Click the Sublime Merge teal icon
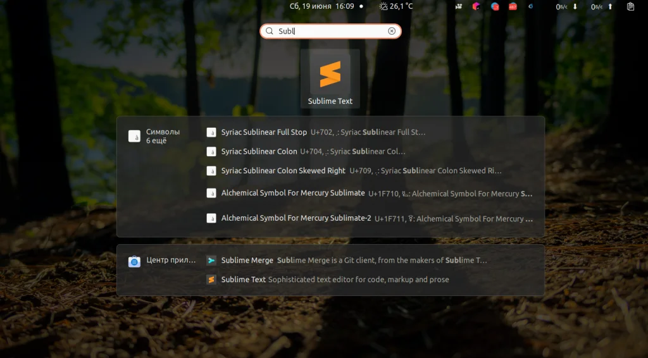This screenshot has width=648, height=358. pyautogui.click(x=211, y=261)
